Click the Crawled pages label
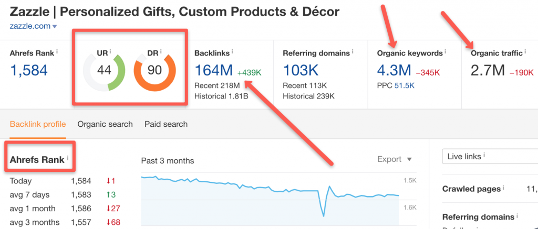The height and width of the screenshot is (229, 538). (471, 189)
